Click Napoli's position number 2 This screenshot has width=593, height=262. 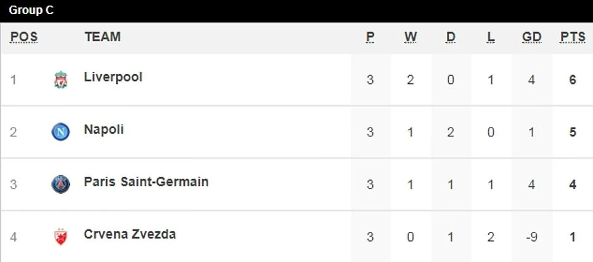click(14, 133)
